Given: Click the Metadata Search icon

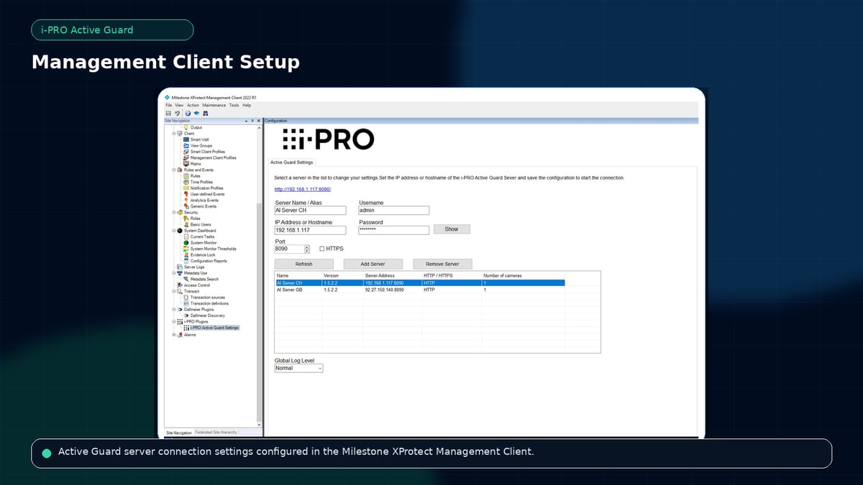Looking at the screenshot, I should [186, 280].
